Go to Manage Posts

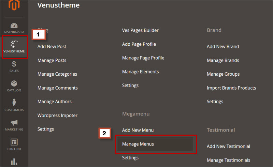(x=52, y=60)
